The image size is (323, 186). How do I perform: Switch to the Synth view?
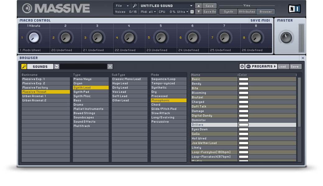click(x=228, y=11)
